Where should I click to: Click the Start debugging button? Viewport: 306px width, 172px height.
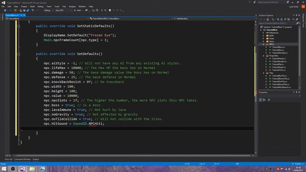point(77,11)
